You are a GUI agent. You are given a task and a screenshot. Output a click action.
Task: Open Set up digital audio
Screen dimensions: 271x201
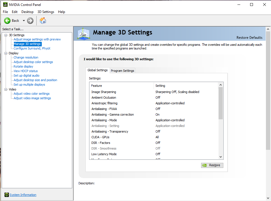coord(27,75)
